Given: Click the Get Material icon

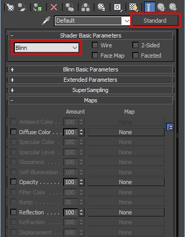Looking at the screenshot, I should coord(10,7).
